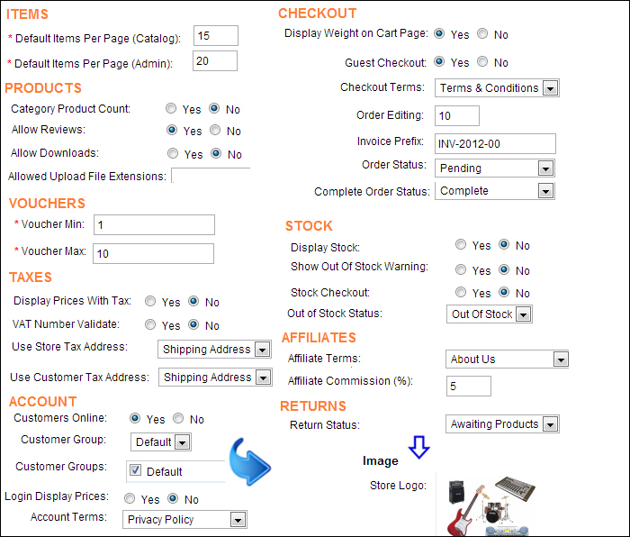Click the blue down arrow above Image
Viewport: 630px width, 537px height.
pyautogui.click(x=419, y=446)
